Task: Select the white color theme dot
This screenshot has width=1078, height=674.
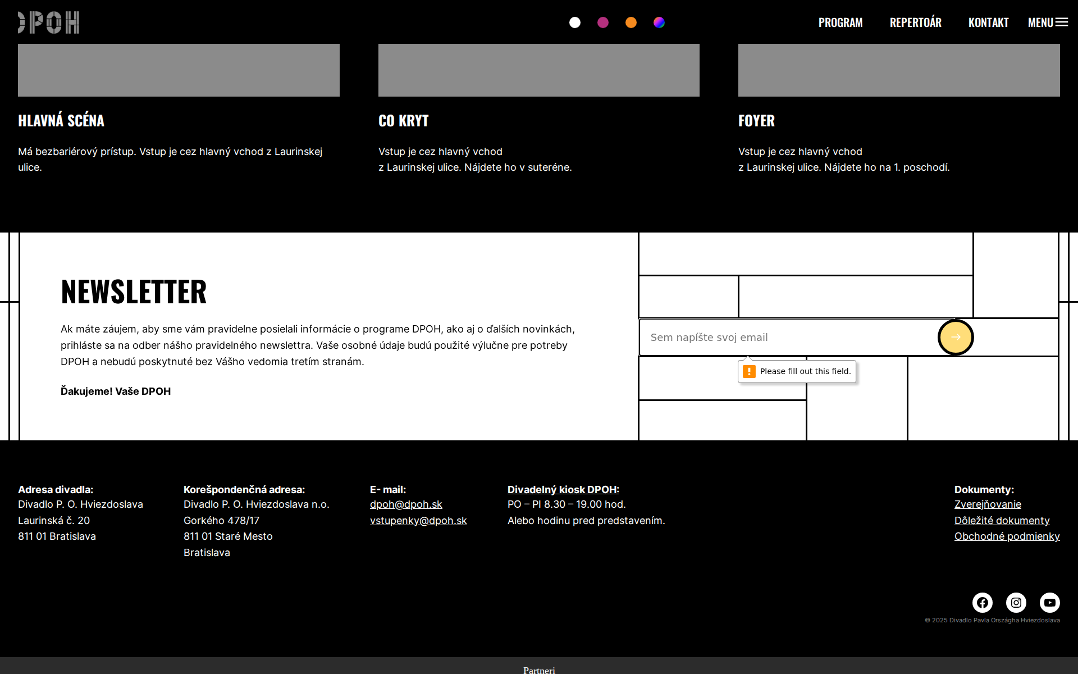Action: click(575, 22)
